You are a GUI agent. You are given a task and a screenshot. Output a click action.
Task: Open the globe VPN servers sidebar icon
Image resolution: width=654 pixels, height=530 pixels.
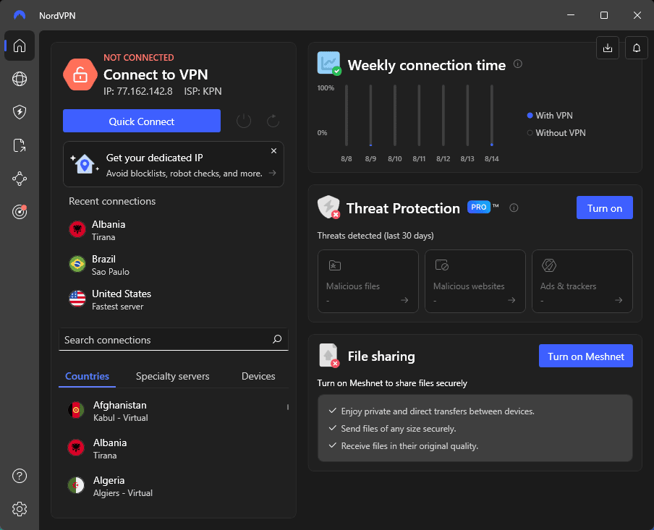pos(20,79)
